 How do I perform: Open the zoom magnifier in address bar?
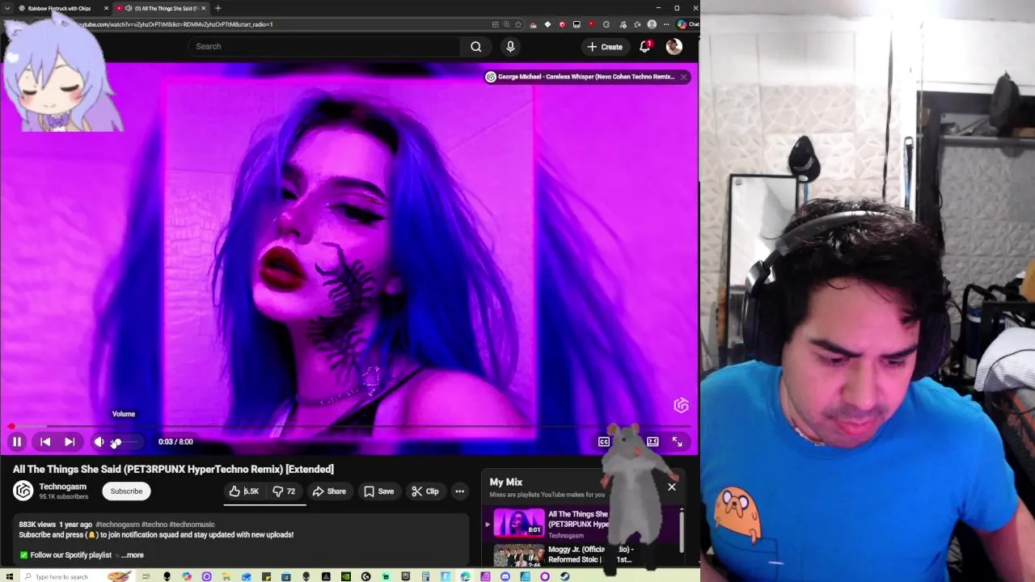506,24
